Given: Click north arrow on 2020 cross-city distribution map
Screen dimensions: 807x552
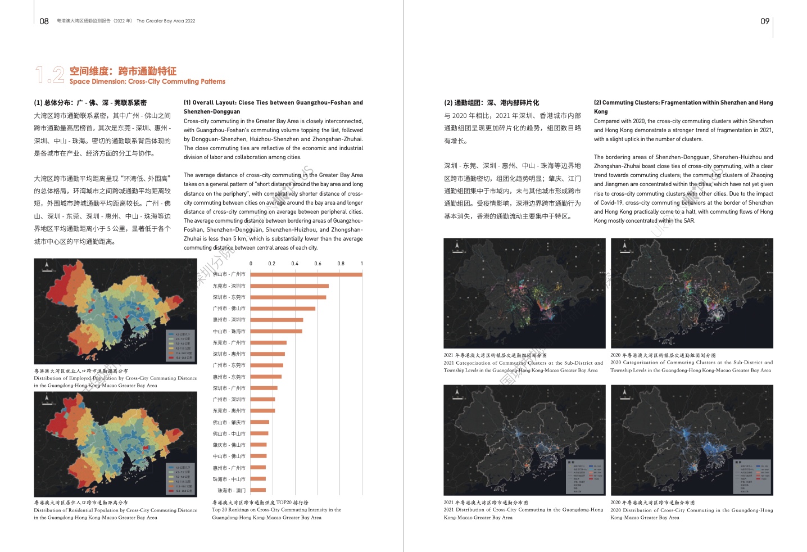Looking at the screenshot, I should click(x=625, y=394).
